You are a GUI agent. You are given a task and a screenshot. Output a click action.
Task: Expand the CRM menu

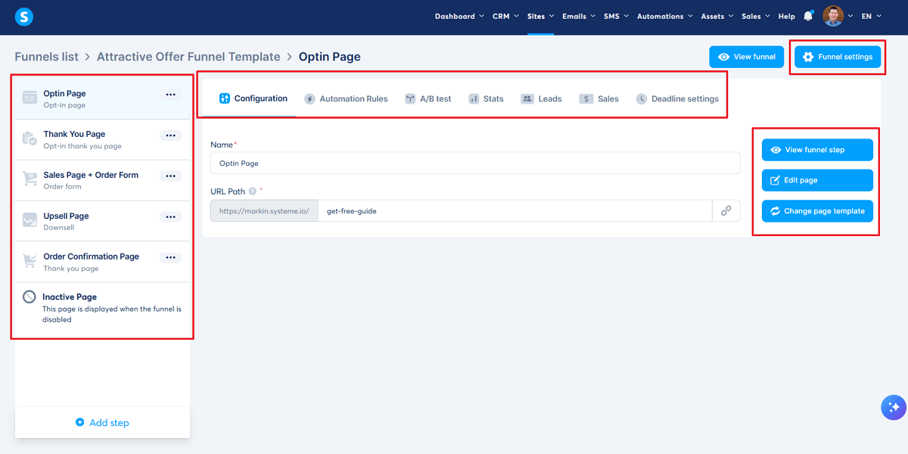[505, 16]
